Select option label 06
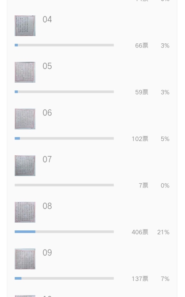The width and height of the screenshot is (185, 297). pyautogui.click(x=47, y=113)
